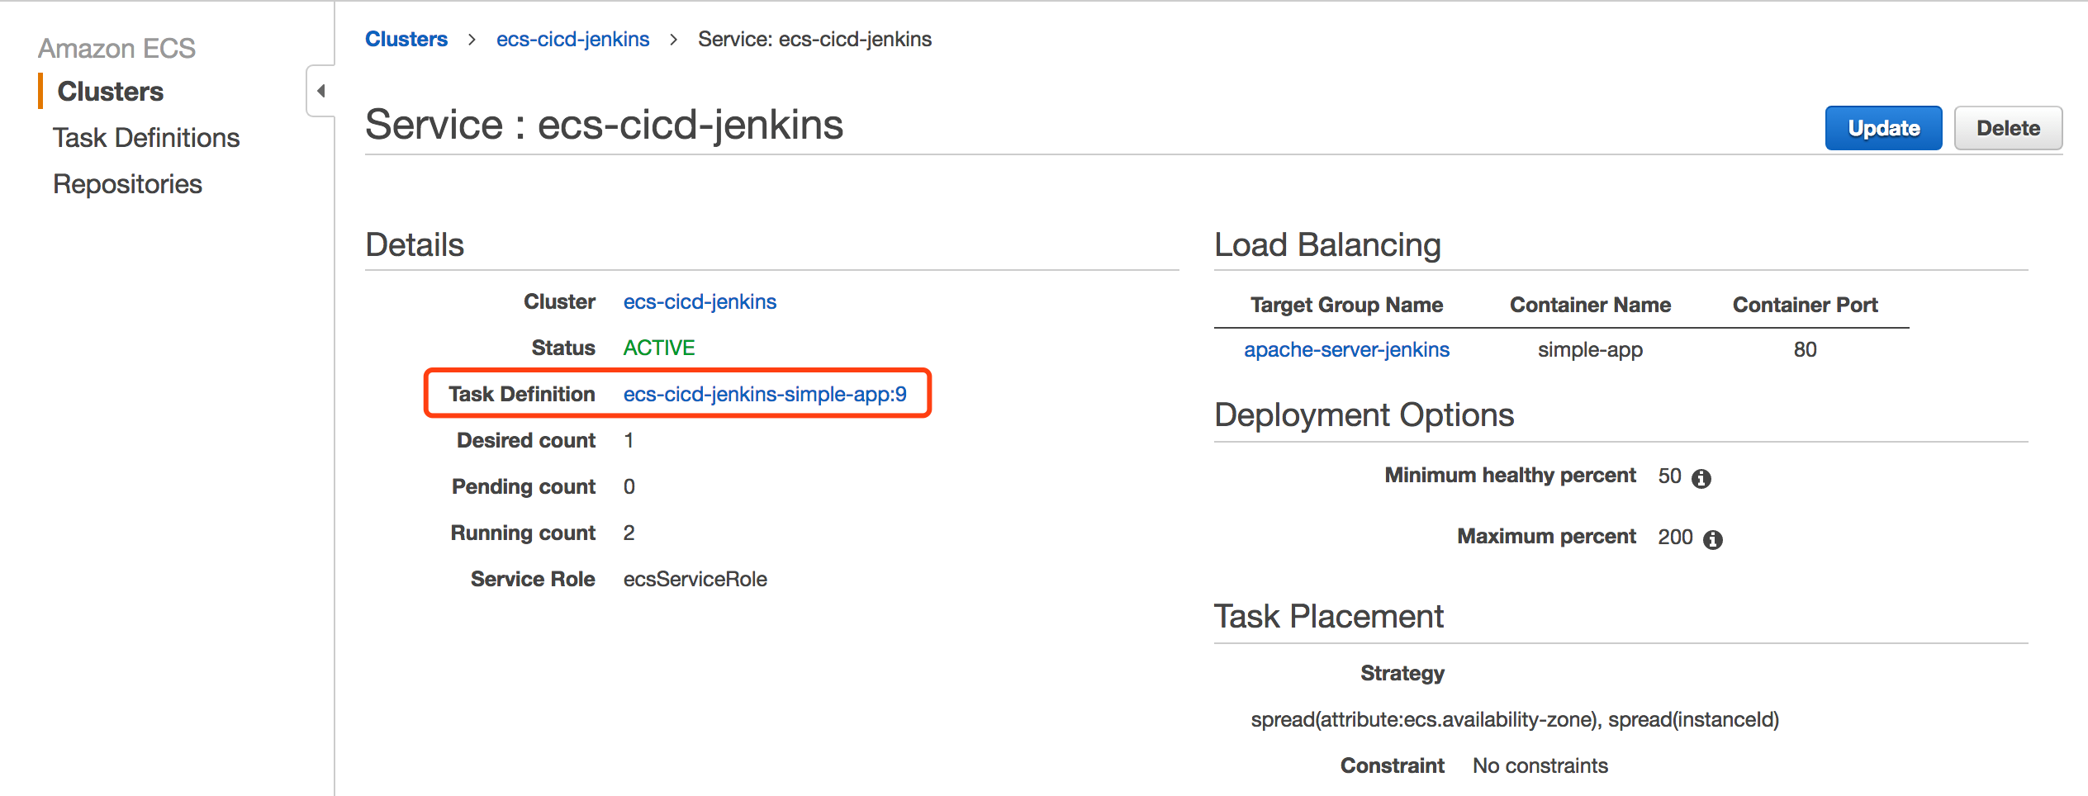Open Clusters in the sidebar
Image resolution: width=2088 pixels, height=796 pixels.
[x=110, y=91]
